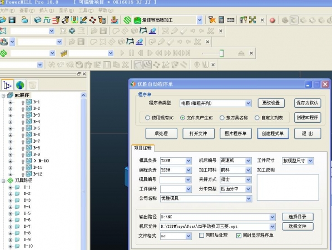Save project with floppy disk icon
This screenshot has height=250, width=332.
tap(12, 20)
